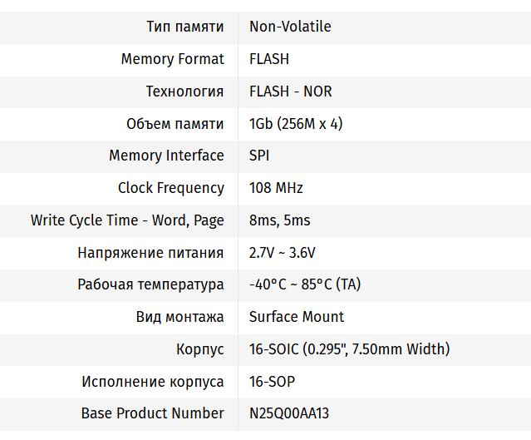Click the 'Технология' row label
Screen dimensions: 531x440
point(184,91)
